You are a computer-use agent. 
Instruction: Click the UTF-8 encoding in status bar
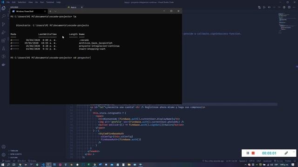coord(252,161)
